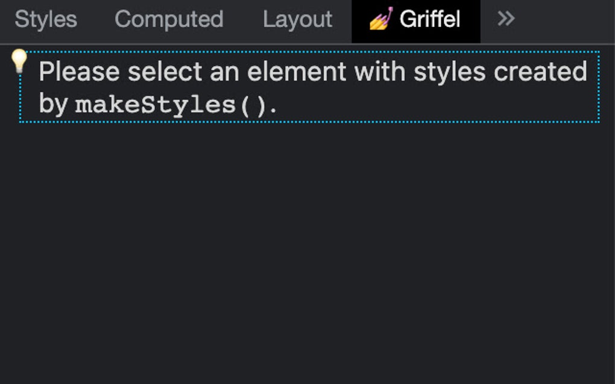Screen dimensions: 615x384
Task: Open the Styles tab
Action: (x=46, y=19)
